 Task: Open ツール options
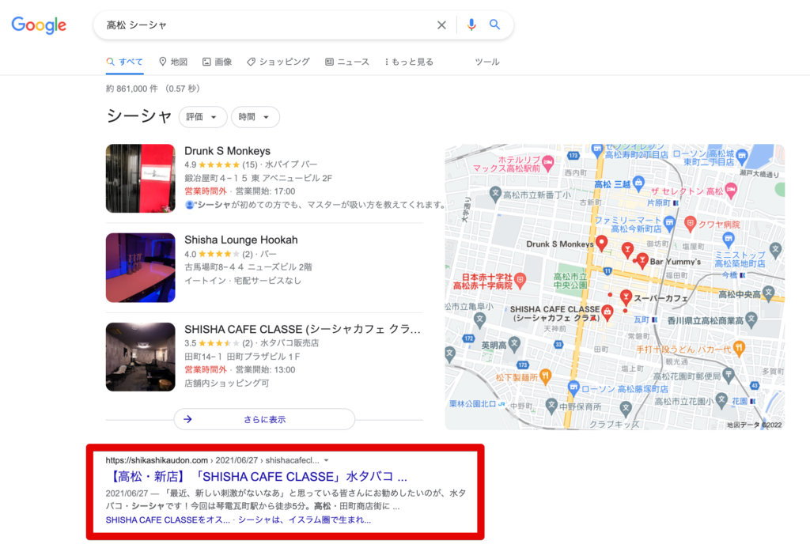tap(487, 62)
